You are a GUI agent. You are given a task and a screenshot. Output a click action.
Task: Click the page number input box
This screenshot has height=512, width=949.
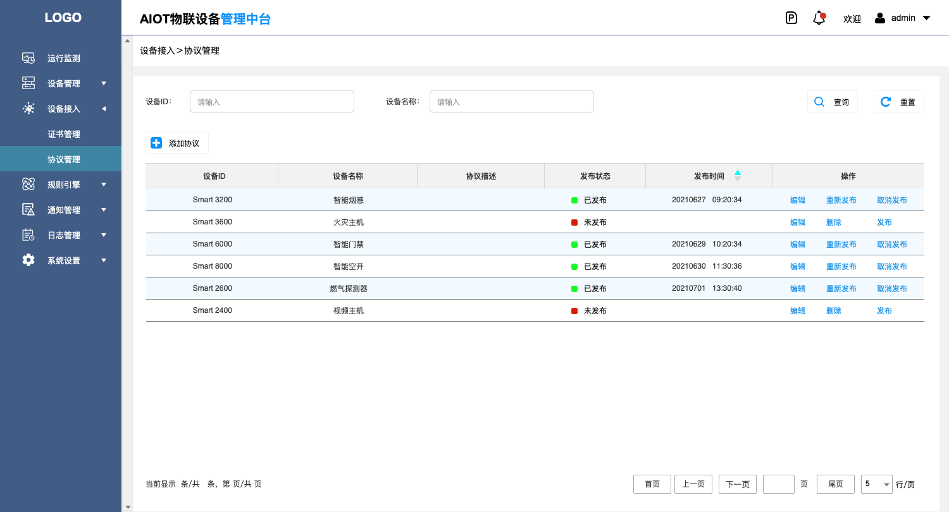tap(779, 484)
